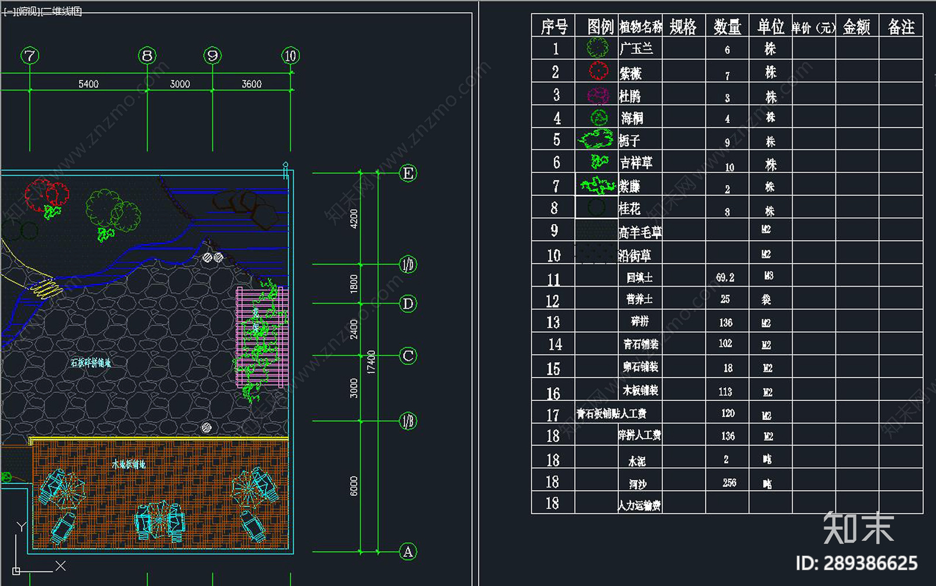Select the 广玉兰 legend tree symbol
The height and width of the screenshot is (586, 936).
coord(597,47)
